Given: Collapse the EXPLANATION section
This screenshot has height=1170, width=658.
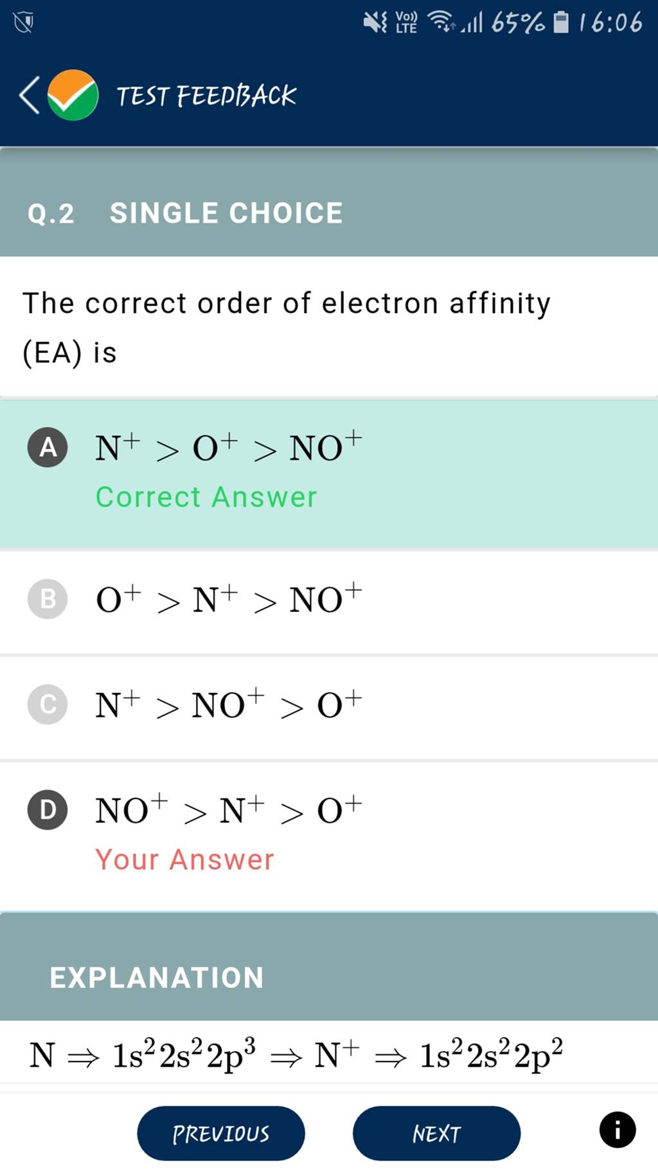Looking at the screenshot, I should [x=157, y=978].
